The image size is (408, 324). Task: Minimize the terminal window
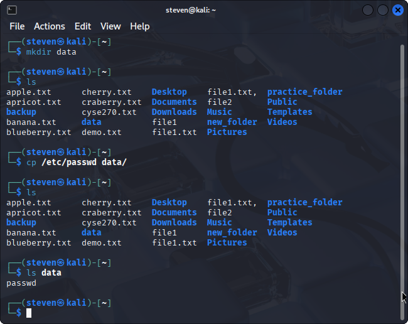click(368, 10)
